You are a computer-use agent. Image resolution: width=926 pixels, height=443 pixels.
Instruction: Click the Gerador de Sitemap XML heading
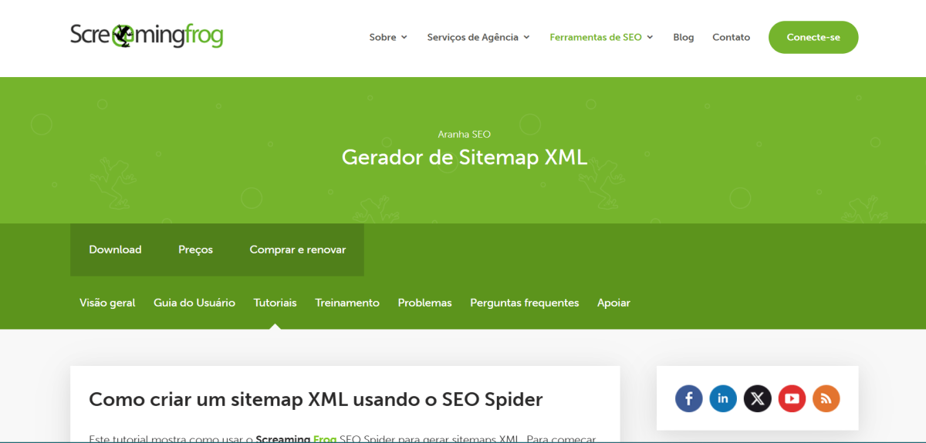[x=465, y=157]
